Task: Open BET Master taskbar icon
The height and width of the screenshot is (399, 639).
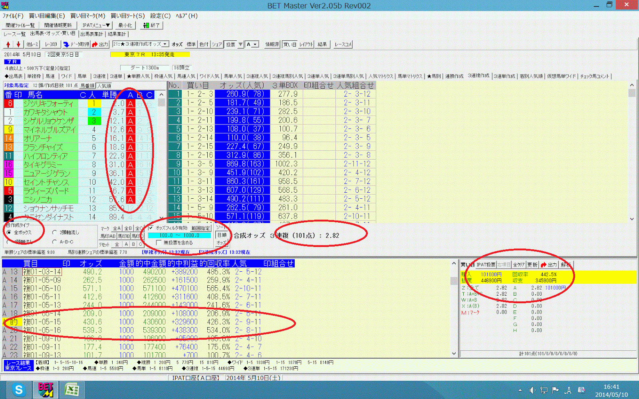Action: pos(46,389)
